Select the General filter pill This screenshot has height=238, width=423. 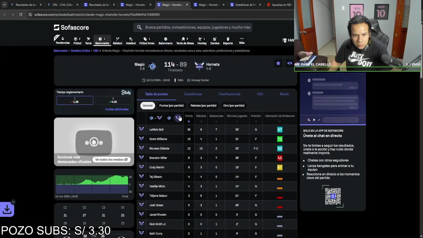(x=148, y=105)
